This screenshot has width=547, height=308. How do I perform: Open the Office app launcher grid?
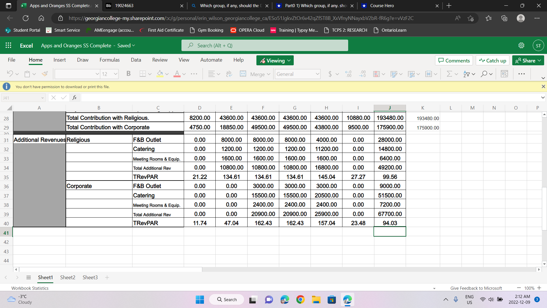[x=8, y=45]
